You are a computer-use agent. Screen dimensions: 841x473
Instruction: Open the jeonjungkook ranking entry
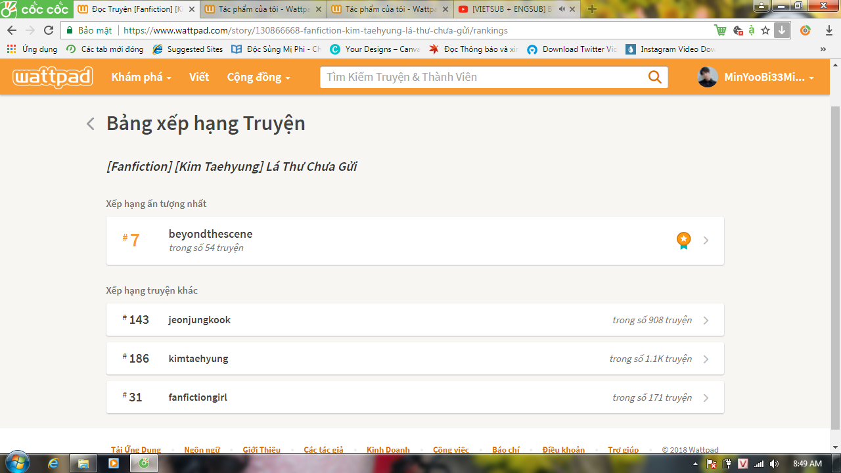tap(415, 320)
